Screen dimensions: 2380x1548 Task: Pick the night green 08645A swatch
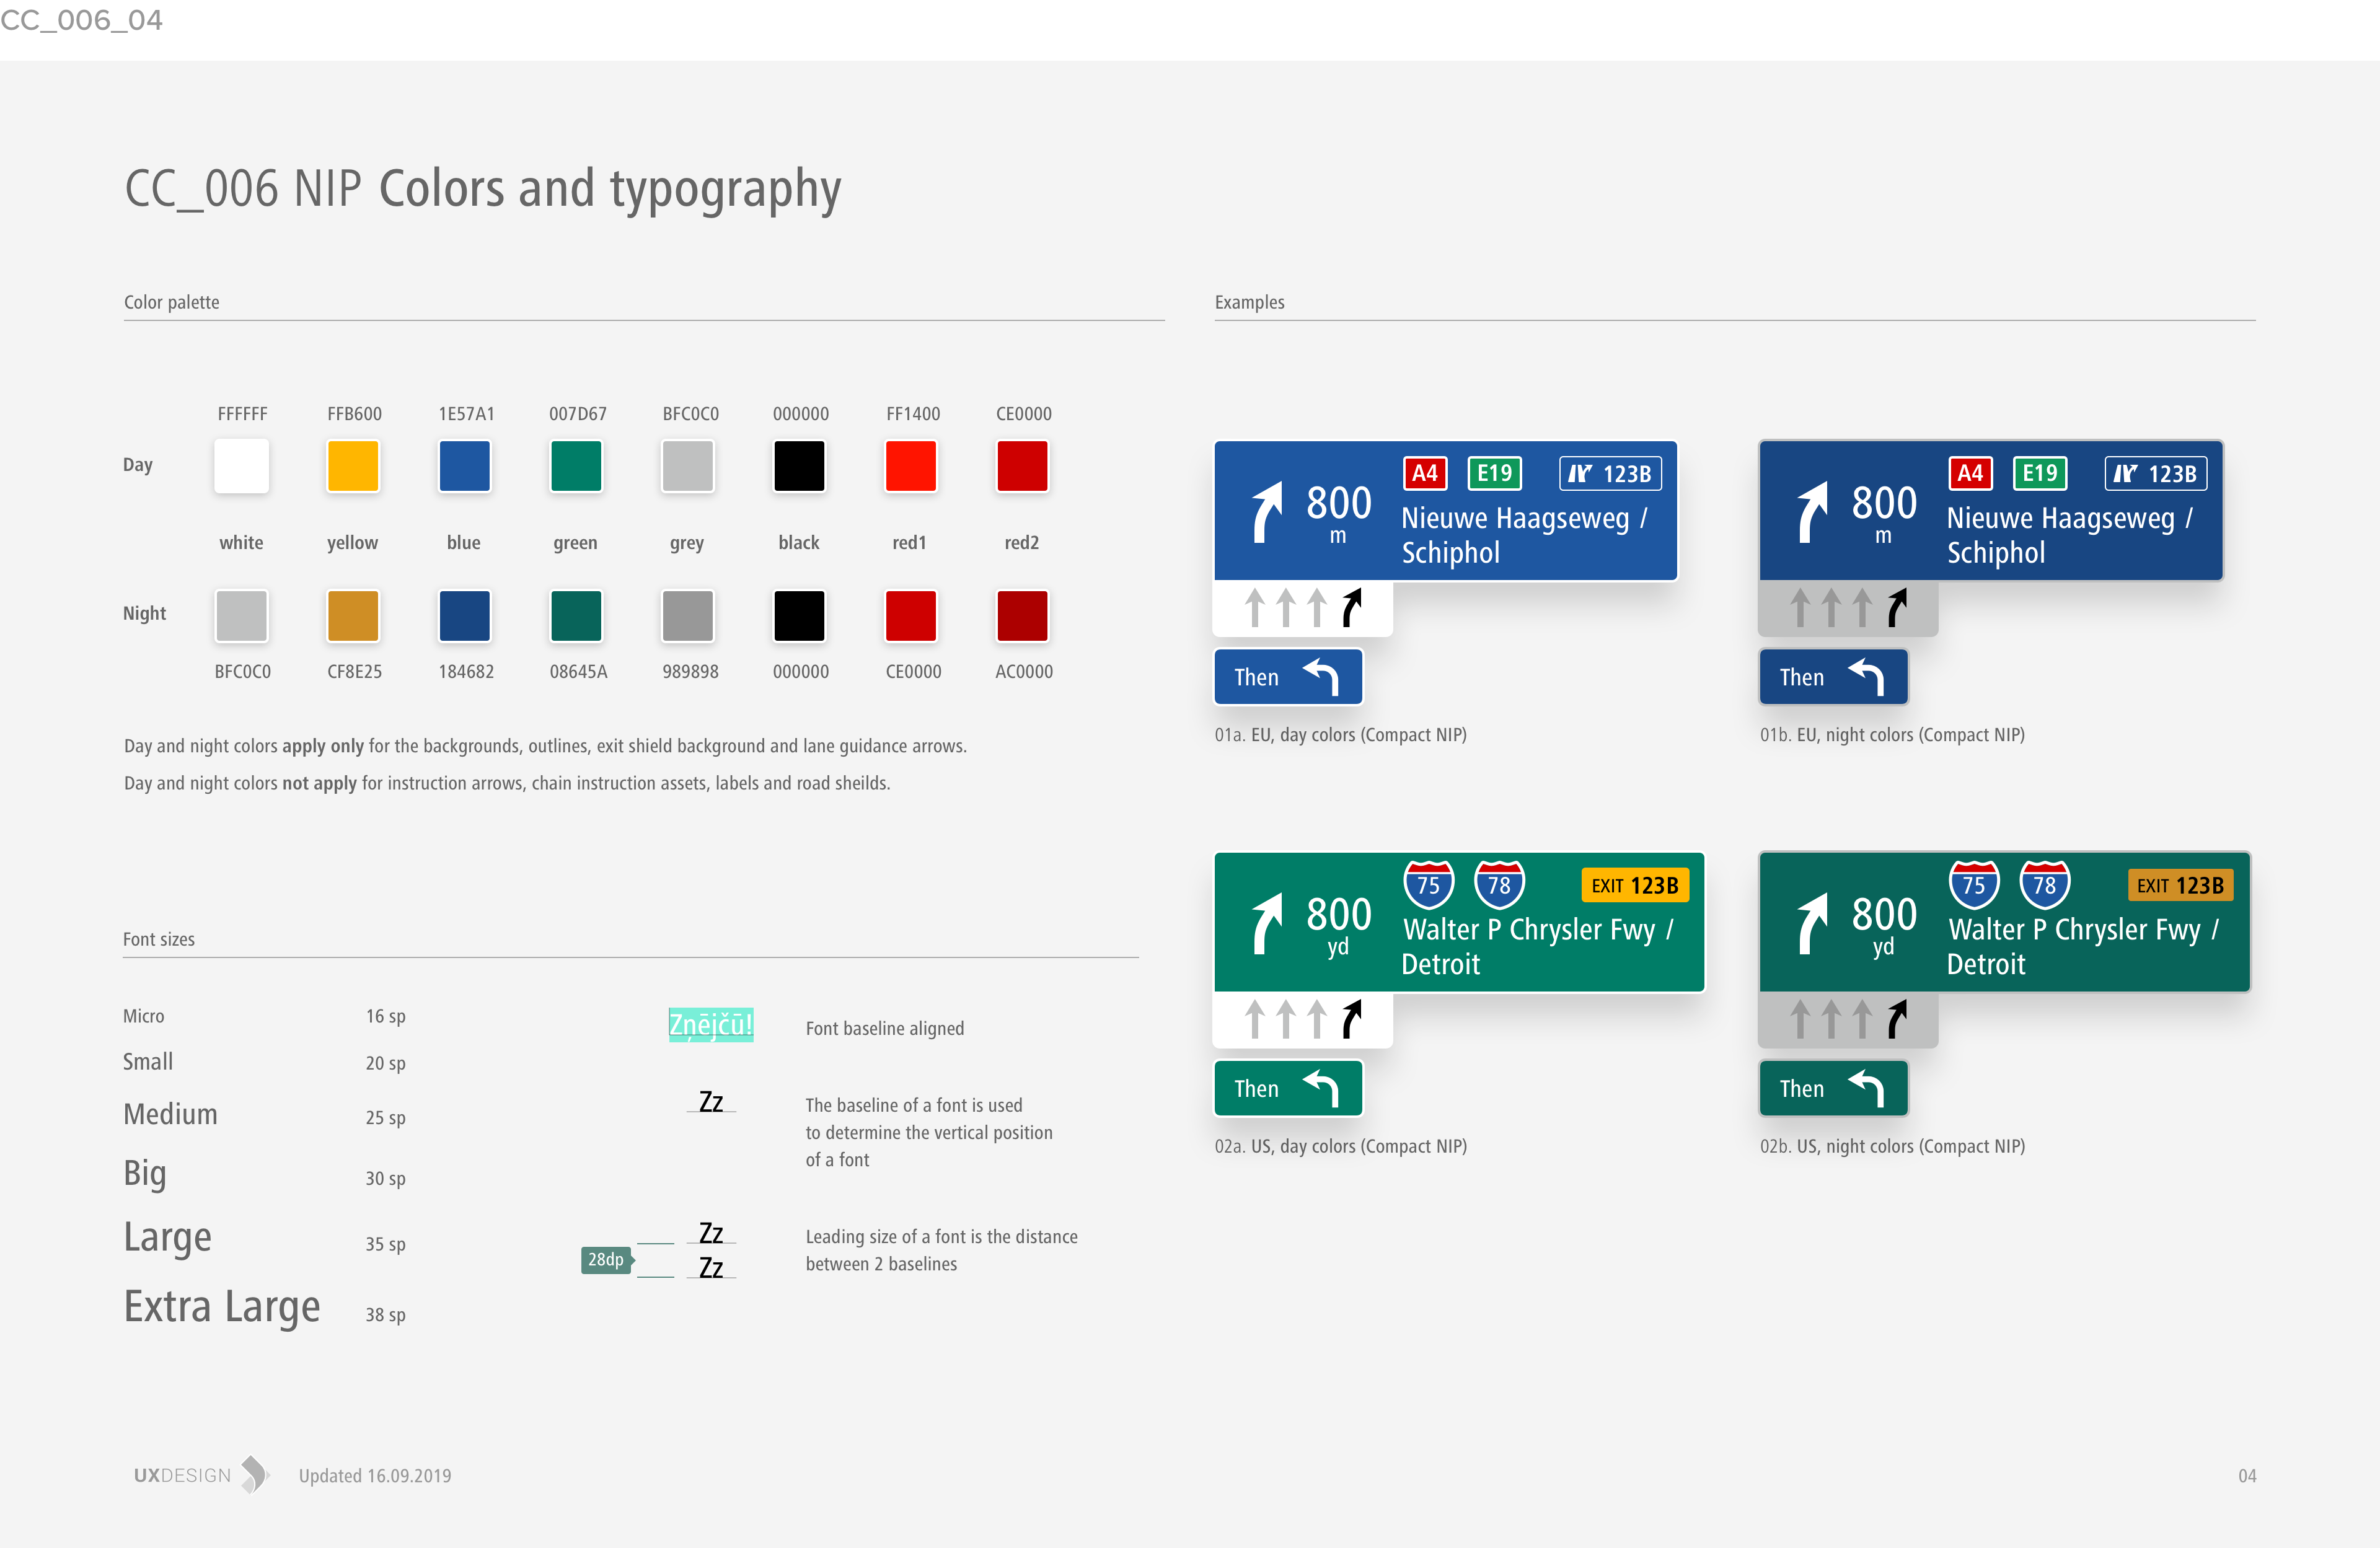tap(576, 615)
